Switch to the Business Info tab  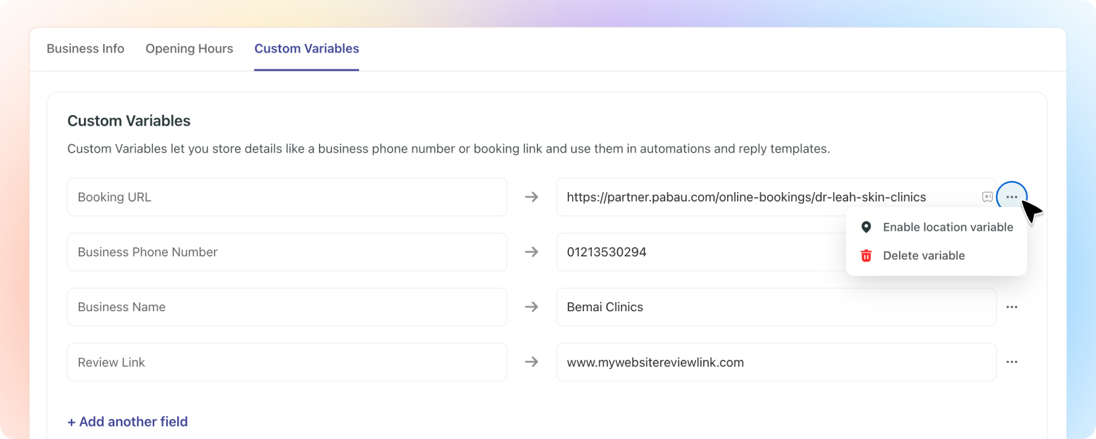85,49
